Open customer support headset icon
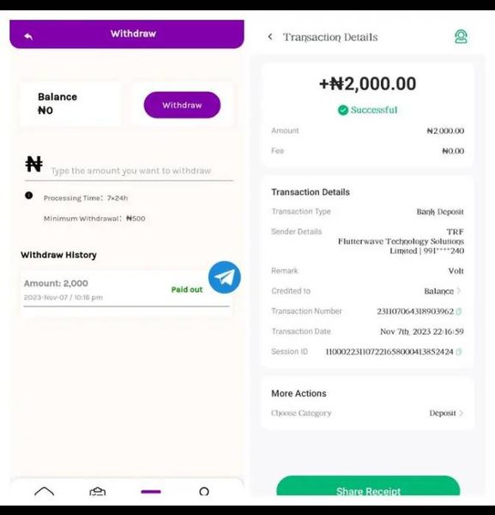 pyautogui.click(x=461, y=36)
